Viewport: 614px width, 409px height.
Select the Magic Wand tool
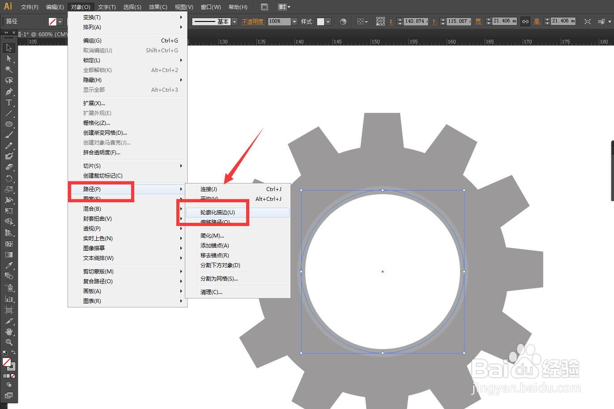pyautogui.click(x=9, y=69)
